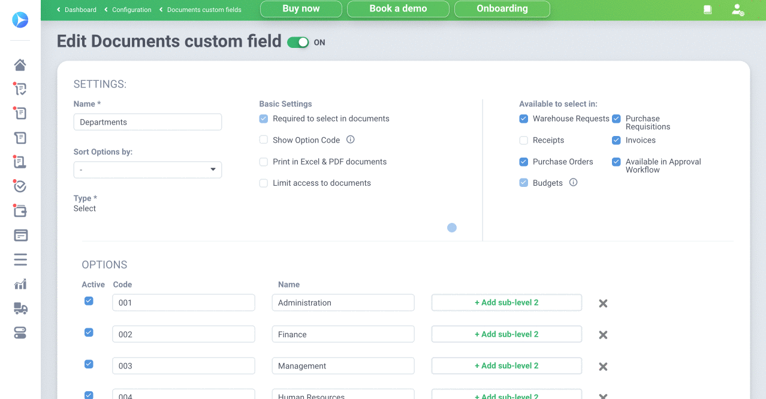Deactivate the Administration option checkbox

pos(89,301)
